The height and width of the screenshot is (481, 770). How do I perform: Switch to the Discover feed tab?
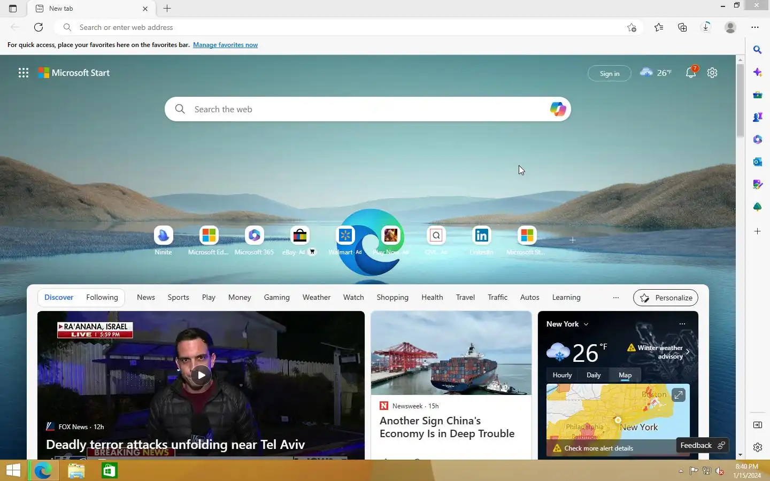tap(59, 298)
